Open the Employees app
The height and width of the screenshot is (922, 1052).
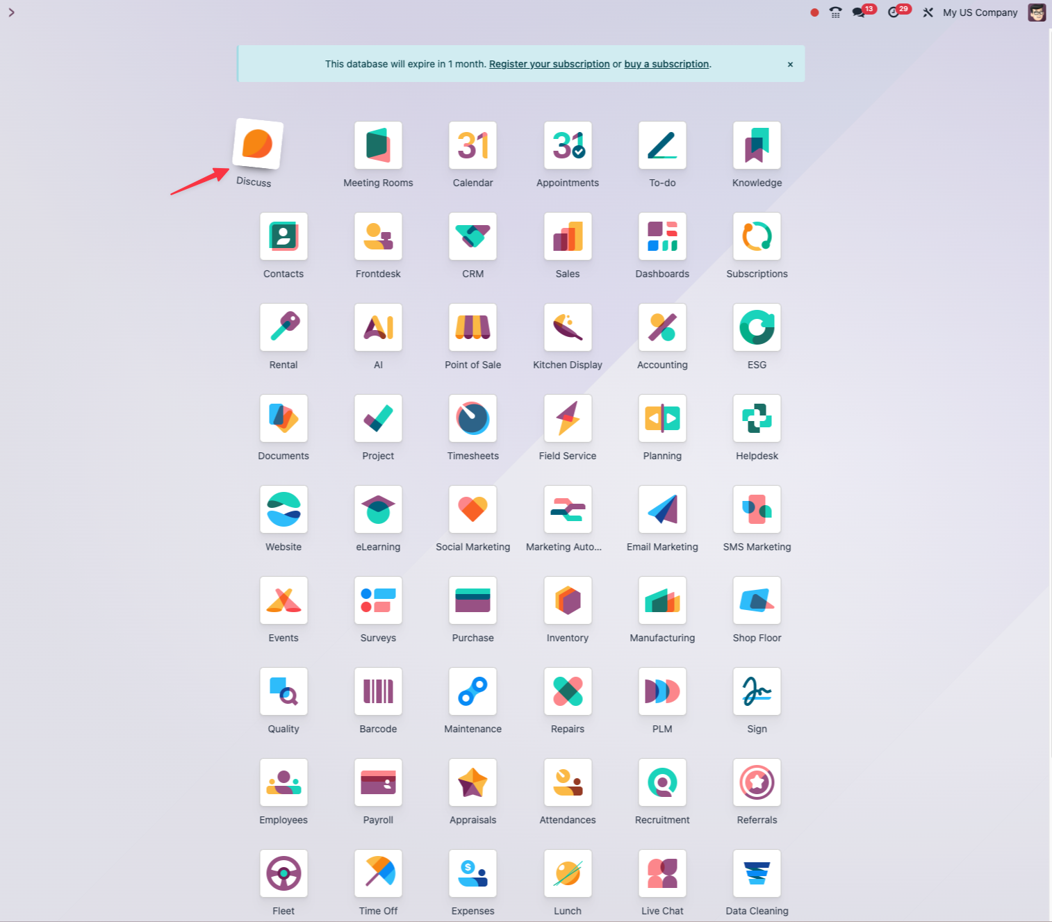(283, 782)
